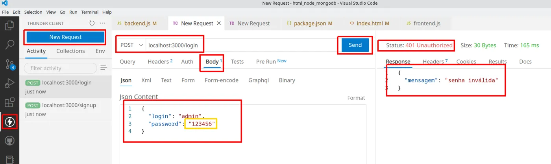Open the Run menu
Viewport: 551px width, 164px height.
point(73,12)
